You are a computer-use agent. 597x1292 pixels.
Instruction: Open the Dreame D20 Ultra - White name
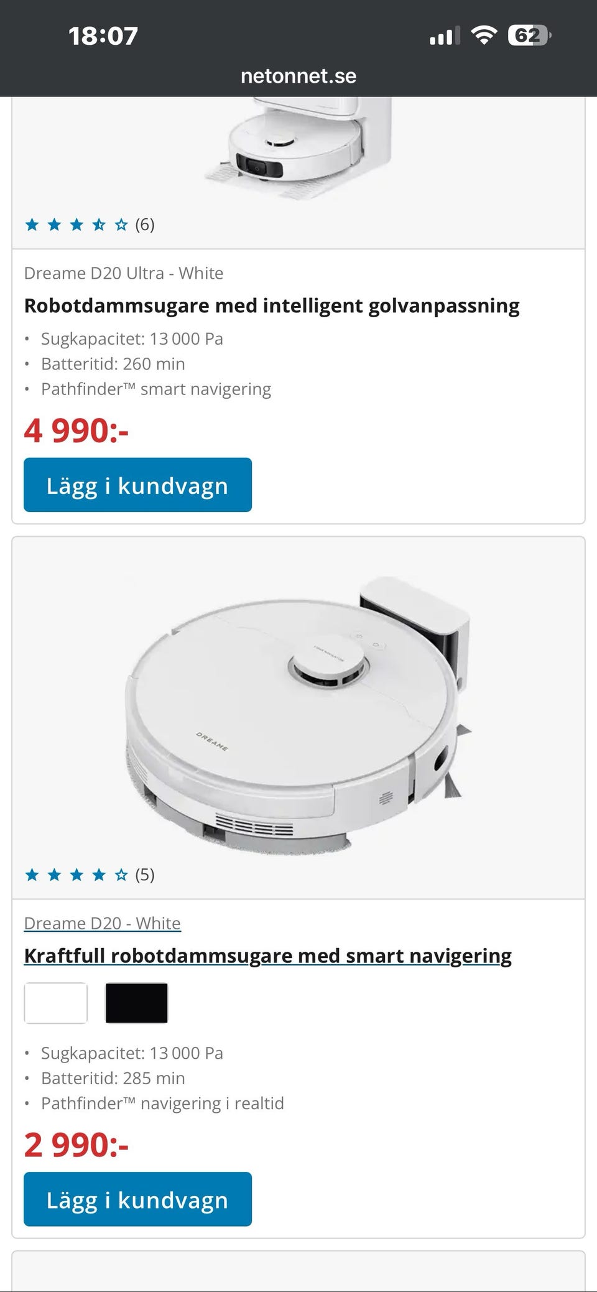[123, 273]
